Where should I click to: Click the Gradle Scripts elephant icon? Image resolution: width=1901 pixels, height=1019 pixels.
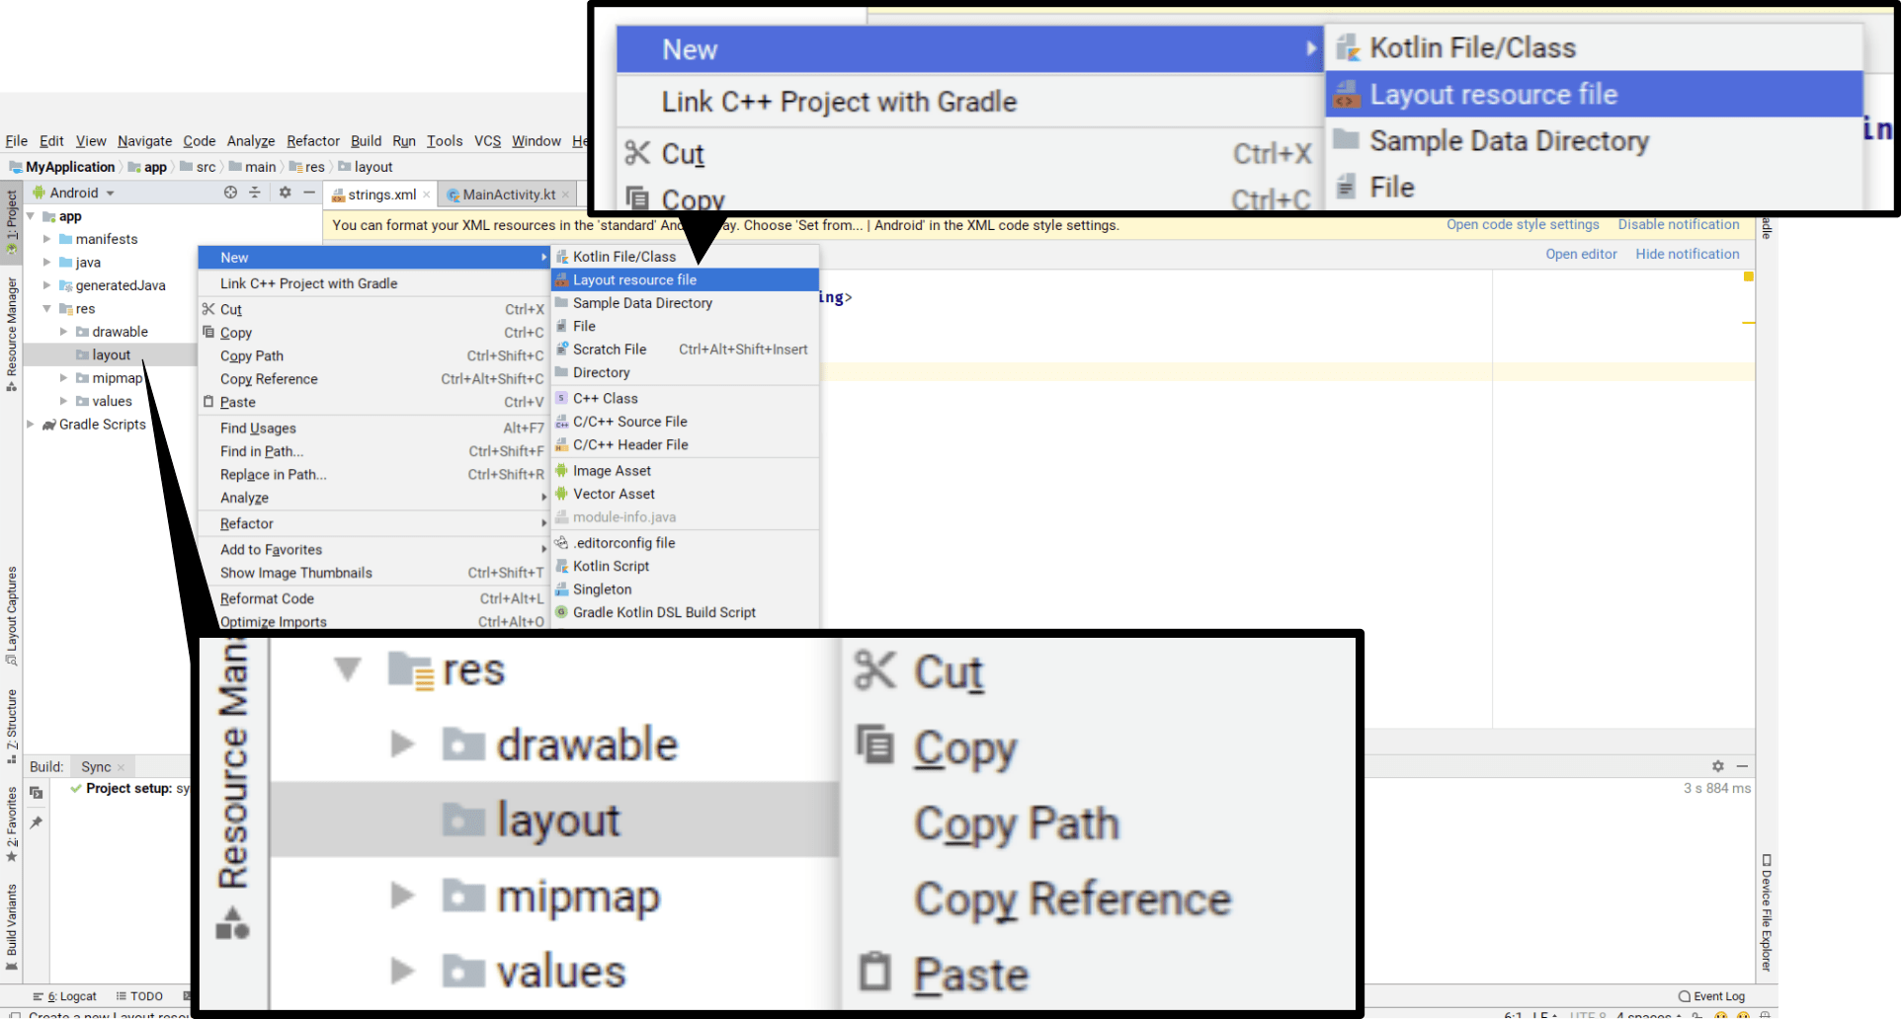point(48,425)
